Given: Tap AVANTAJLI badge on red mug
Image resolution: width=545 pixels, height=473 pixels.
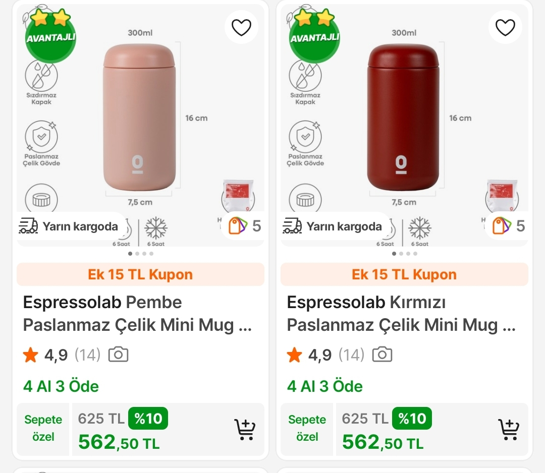Looking at the screenshot, I should [314, 37].
